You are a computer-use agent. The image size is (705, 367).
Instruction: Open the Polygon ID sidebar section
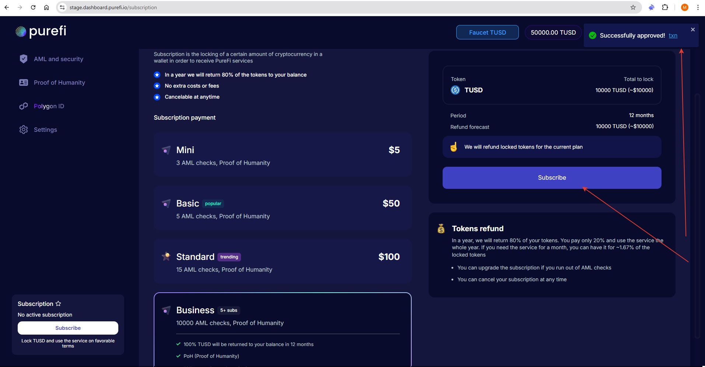[x=49, y=106]
